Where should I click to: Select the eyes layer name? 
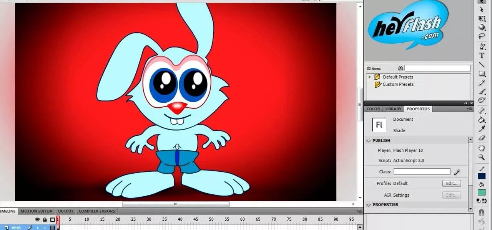[16, 228]
